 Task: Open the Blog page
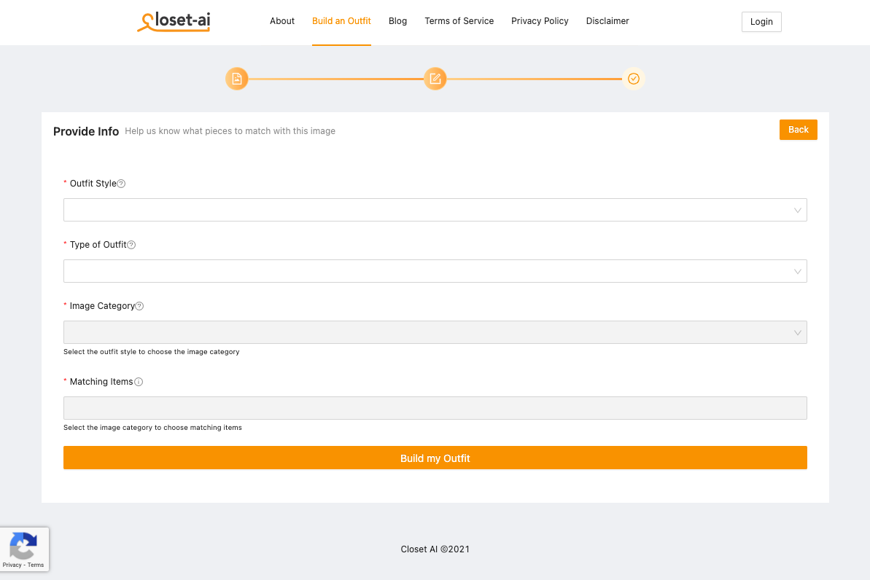398,21
